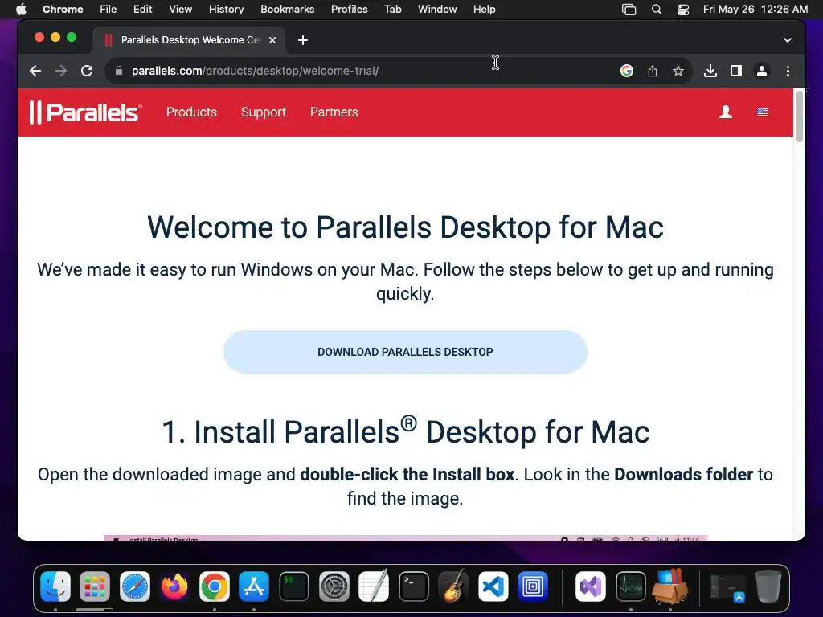Reload the Parallels page
This screenshot has width=823, height=617.
pos(87,71)
